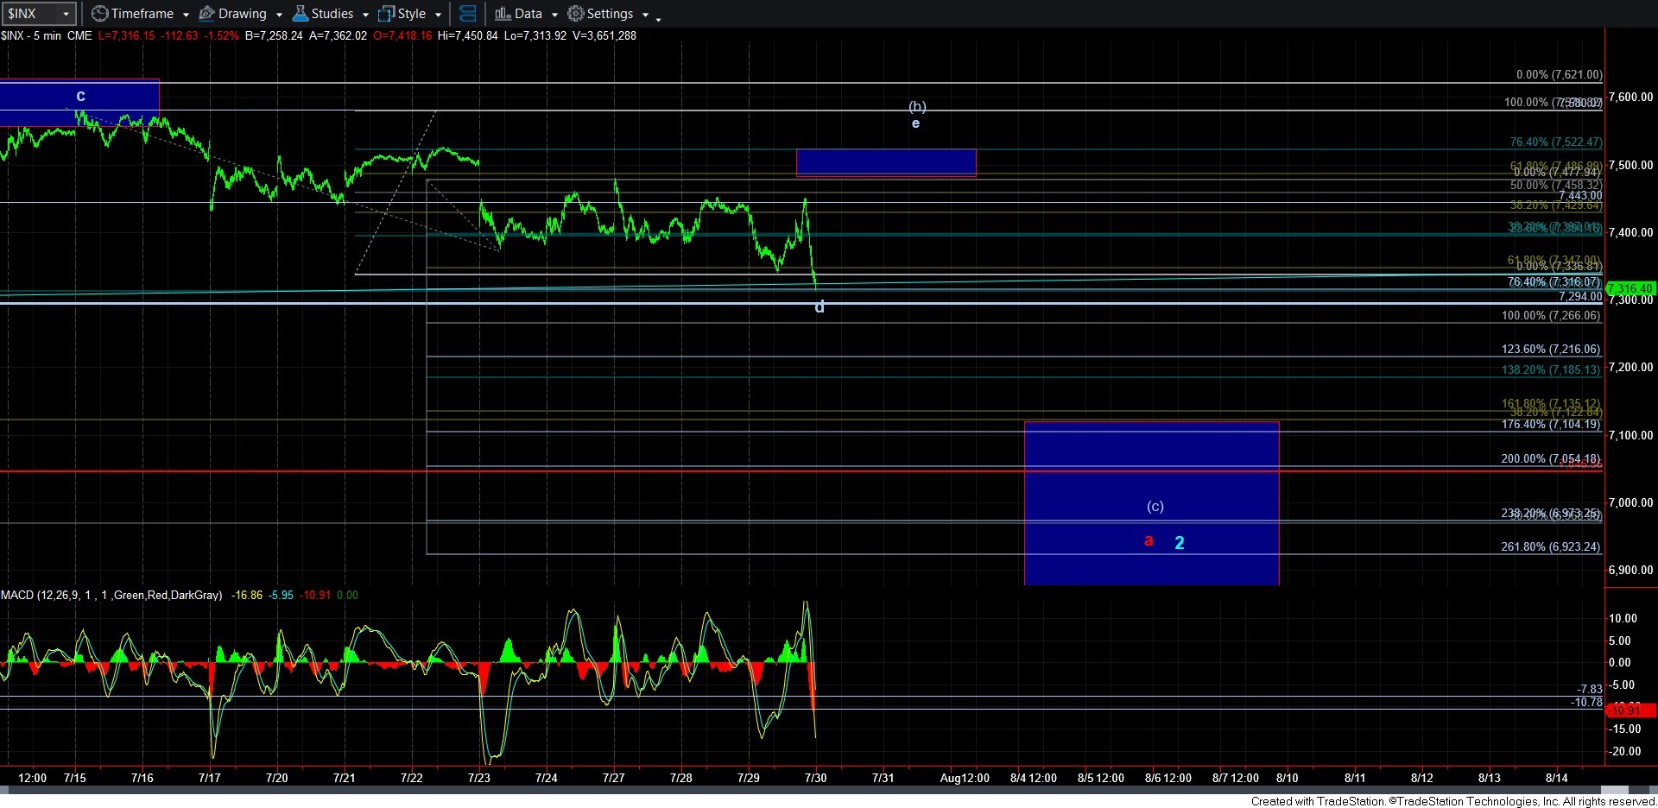Click the toolbar overflow arrow
Viewport: 1658px width, 808px height.
point(658,17)
